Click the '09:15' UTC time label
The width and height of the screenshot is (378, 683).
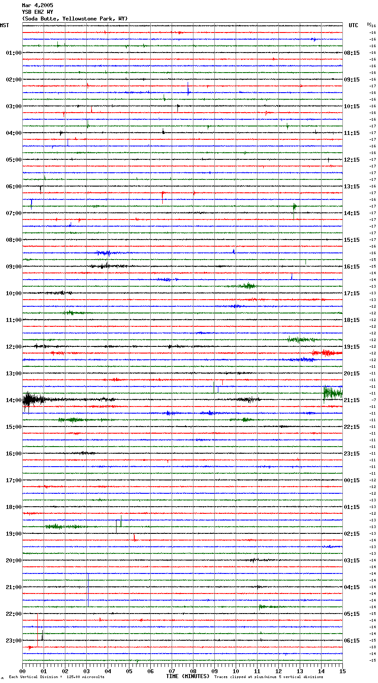[352, 80]
